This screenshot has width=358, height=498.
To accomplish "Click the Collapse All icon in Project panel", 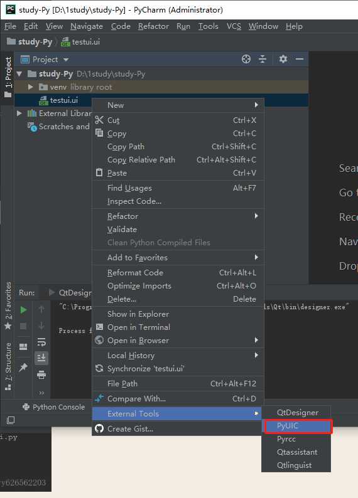I will coord(263,59).
